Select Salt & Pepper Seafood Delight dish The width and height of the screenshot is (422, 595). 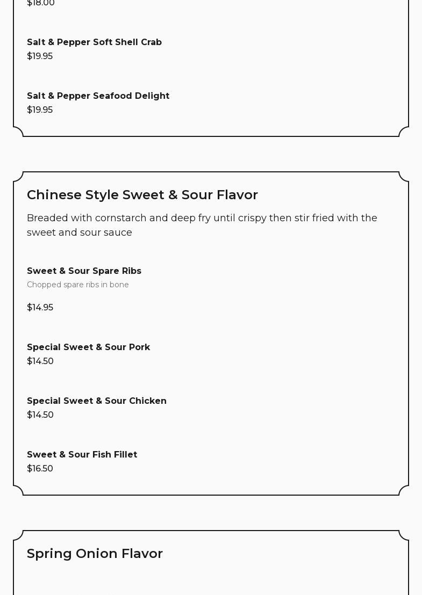(x=98, y=96)
